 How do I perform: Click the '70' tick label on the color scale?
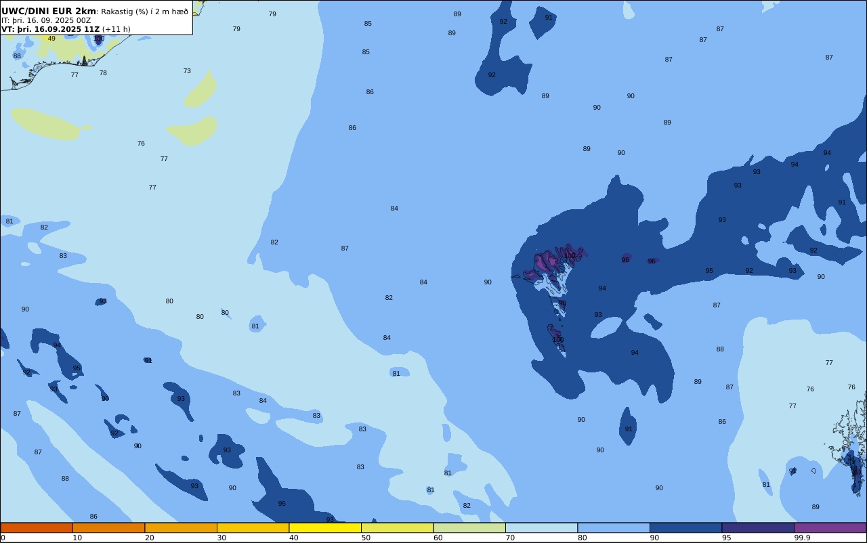coord(510,538)
